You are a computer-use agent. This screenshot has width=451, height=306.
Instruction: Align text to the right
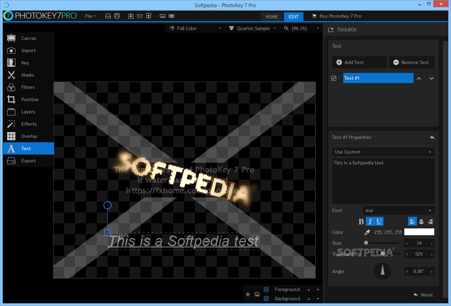(x=430, y=222)
